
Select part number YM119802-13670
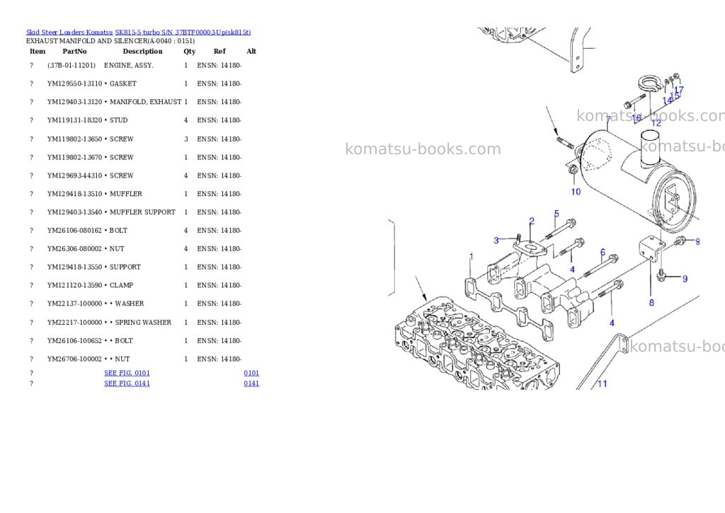(74, 158)
